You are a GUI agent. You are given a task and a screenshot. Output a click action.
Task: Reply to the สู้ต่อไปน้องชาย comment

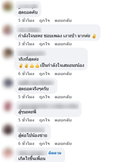pos(63,144)
